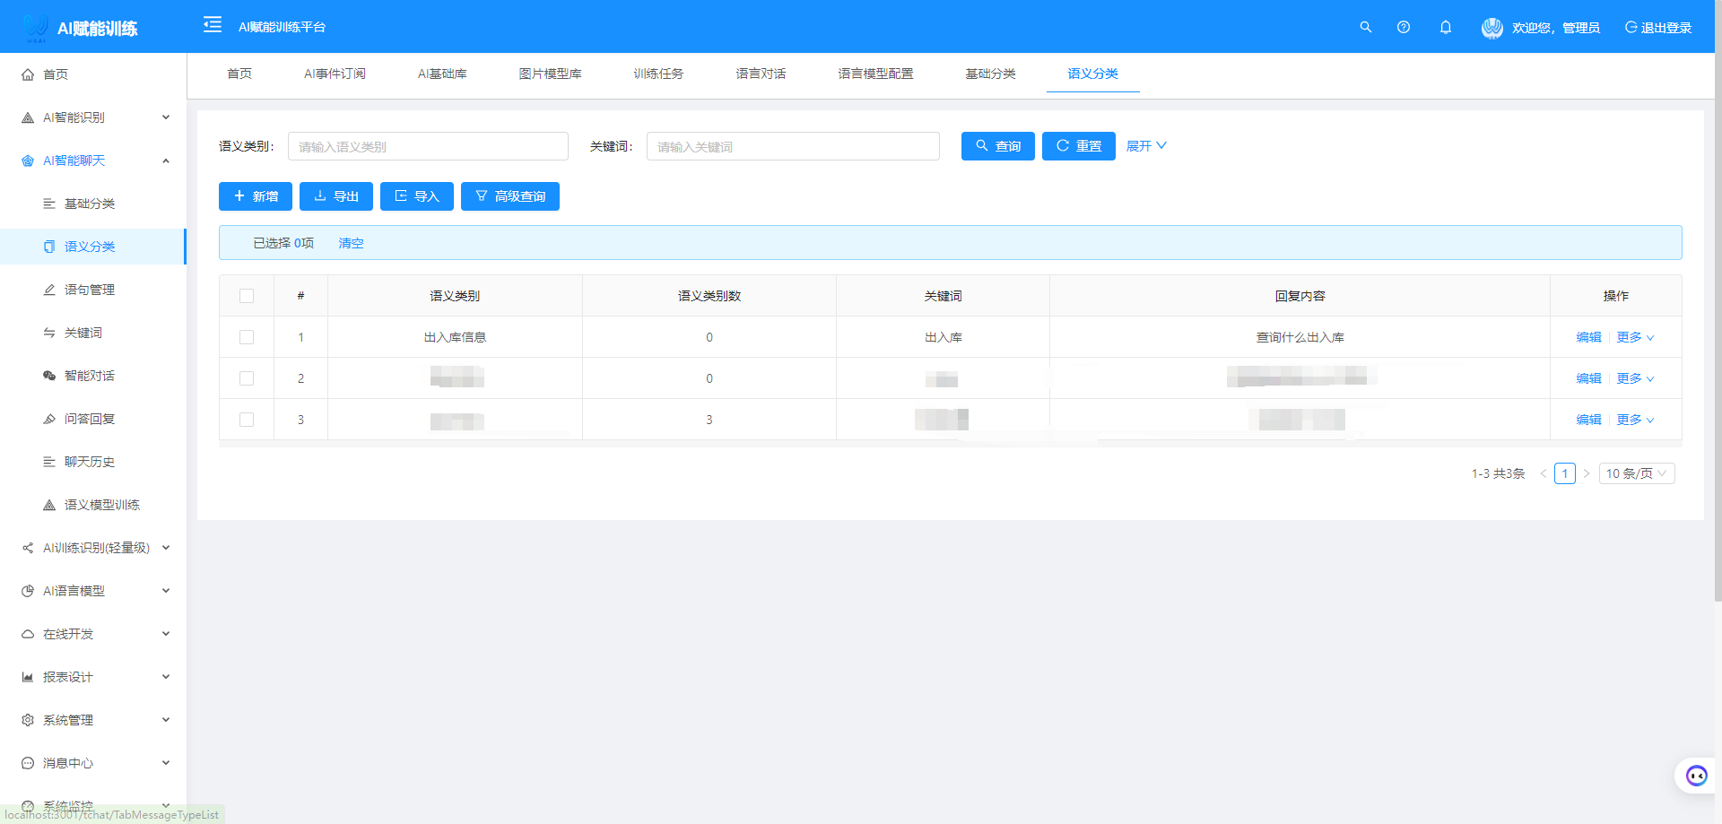1722x824 pixels.
Task: Click the home icon beside 首页 in sidebar
Action: (28, 74)
